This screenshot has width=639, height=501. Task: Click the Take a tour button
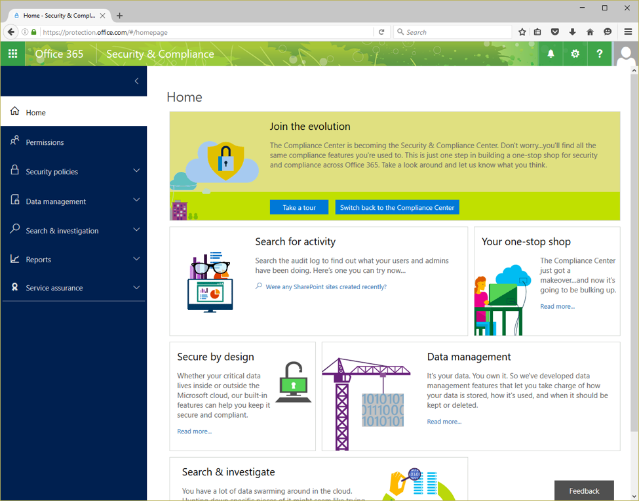pos(299,207)
